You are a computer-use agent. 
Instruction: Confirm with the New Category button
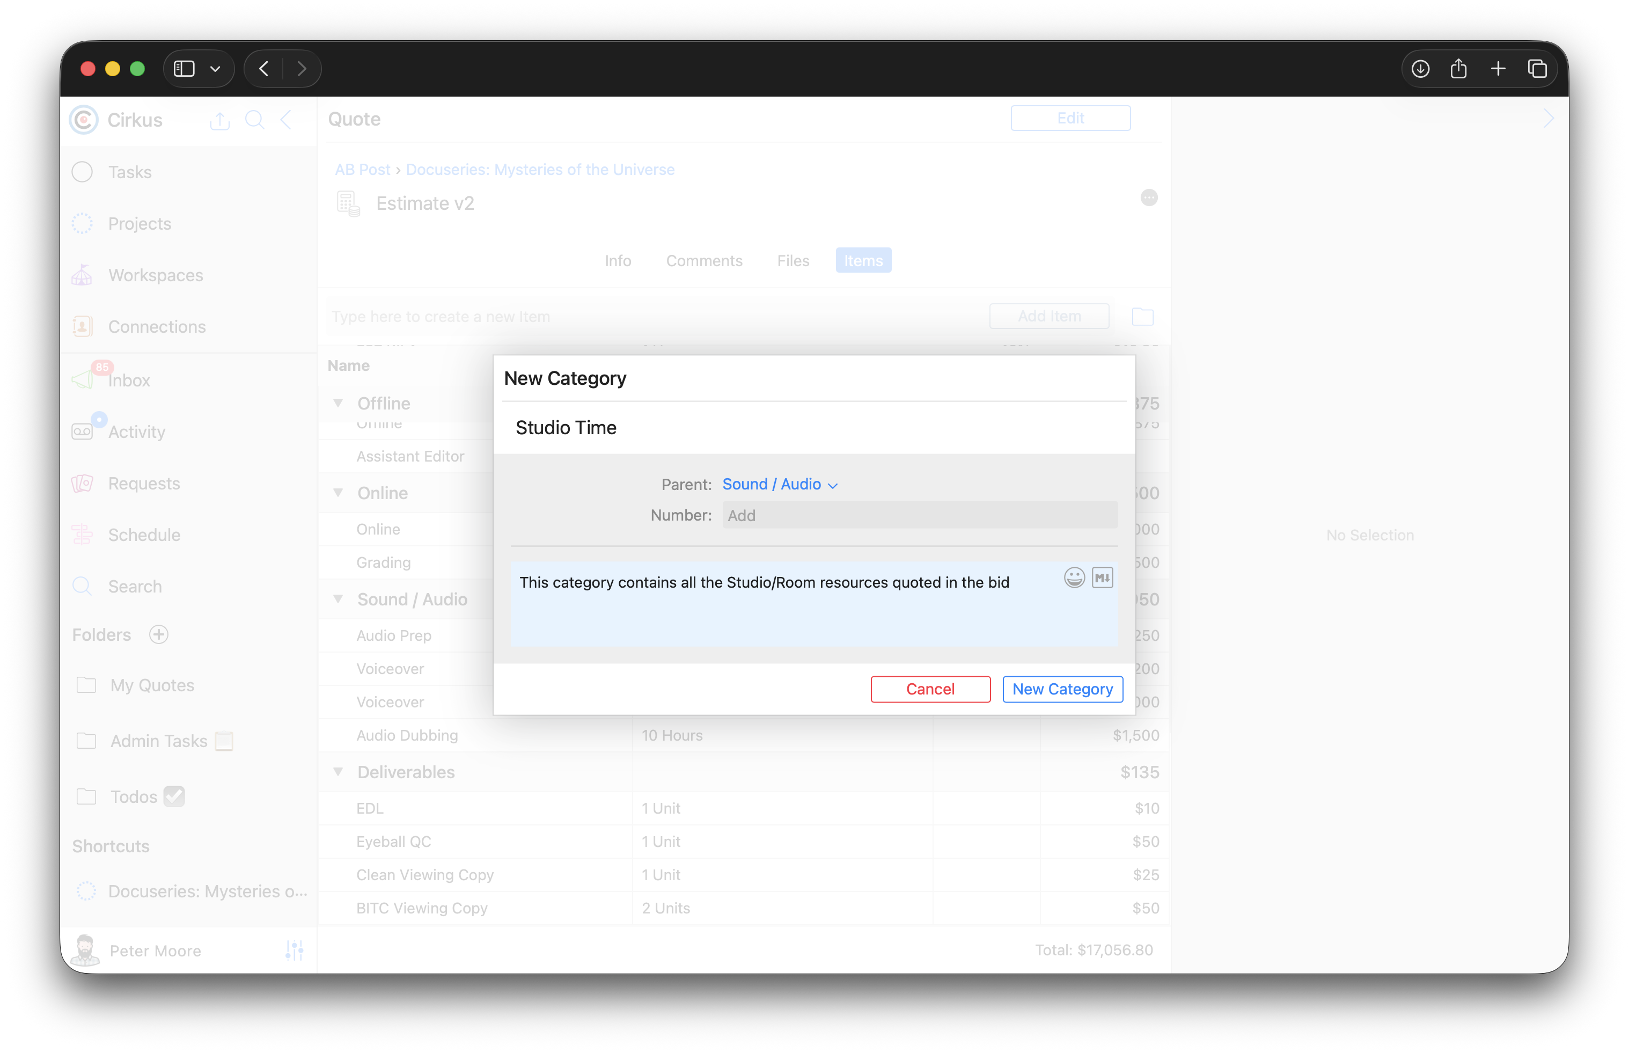[1062, 689]
